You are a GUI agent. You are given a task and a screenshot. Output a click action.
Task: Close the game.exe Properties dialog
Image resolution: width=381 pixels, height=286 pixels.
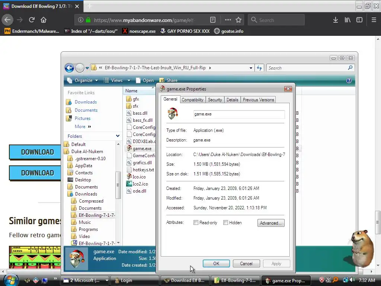pos(288,89)
